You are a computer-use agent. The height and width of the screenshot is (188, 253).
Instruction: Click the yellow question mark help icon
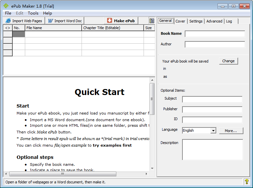point(247,182)
